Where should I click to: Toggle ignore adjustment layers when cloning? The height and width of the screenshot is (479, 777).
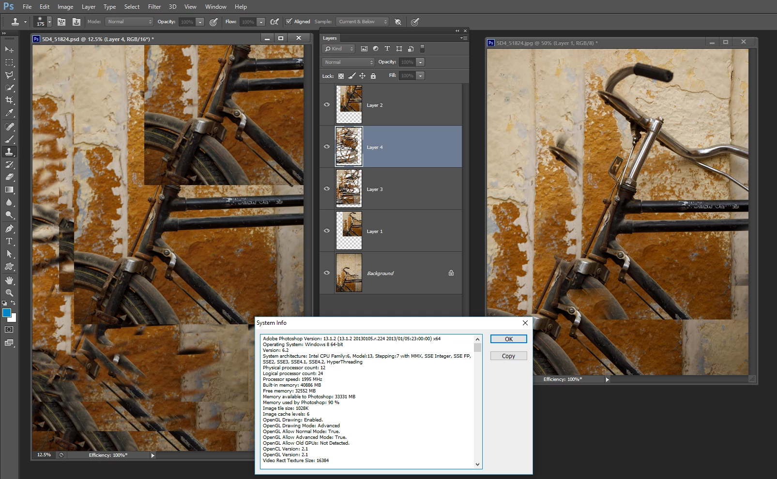pyautogui.click(x=398, y=22)
